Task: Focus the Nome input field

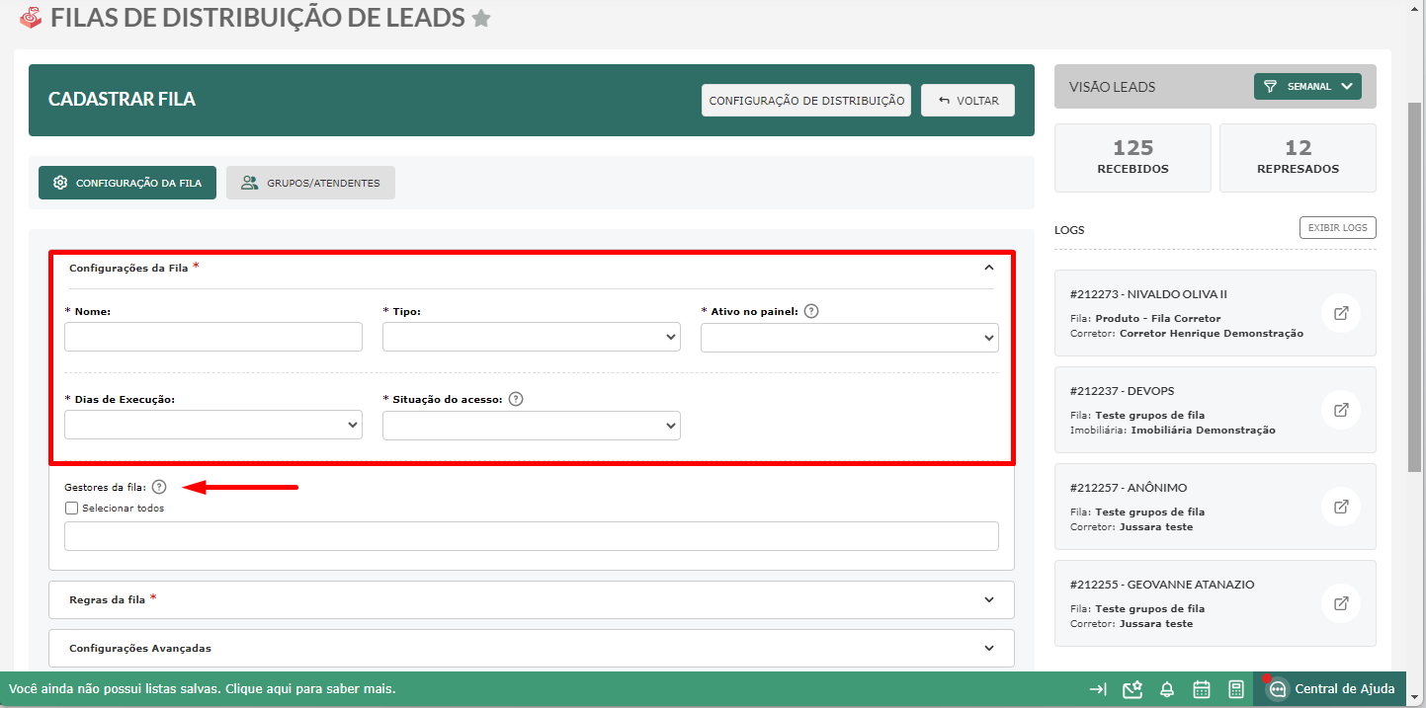Action: click(213, 337)
